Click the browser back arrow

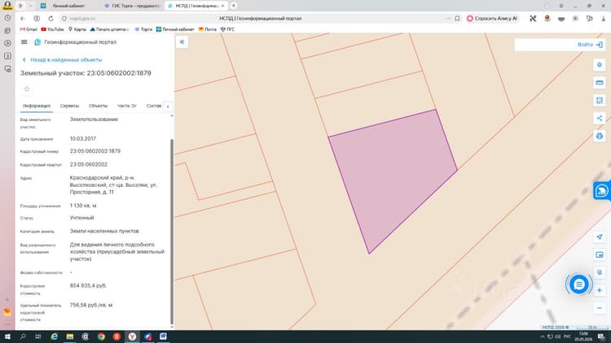pos(23,18)
